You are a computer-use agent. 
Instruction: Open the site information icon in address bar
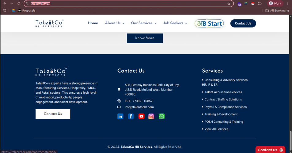[x=27, y=4]
